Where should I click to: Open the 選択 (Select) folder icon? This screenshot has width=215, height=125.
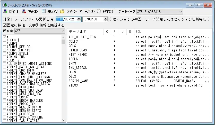[62, 11]
